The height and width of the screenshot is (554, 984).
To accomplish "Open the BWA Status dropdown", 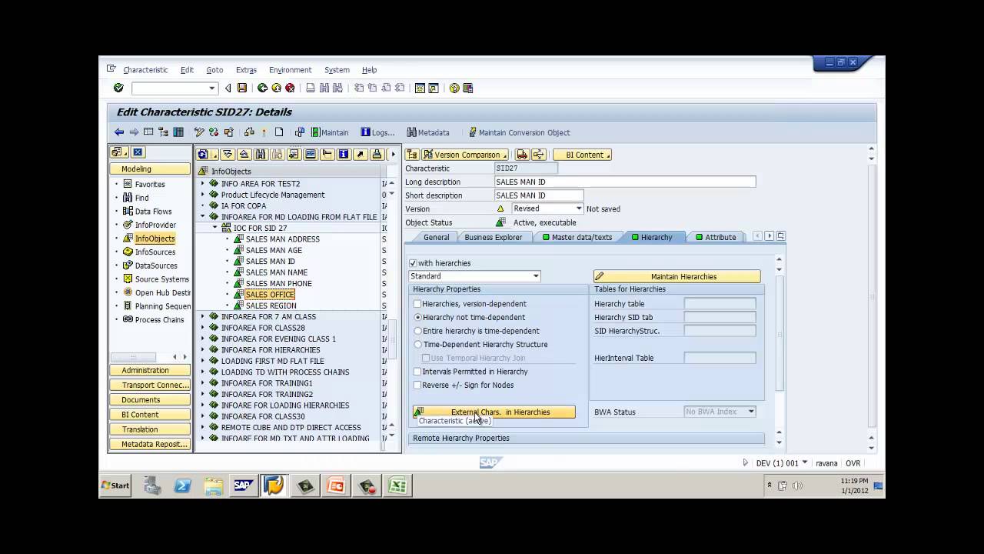I will pos(751,412).
